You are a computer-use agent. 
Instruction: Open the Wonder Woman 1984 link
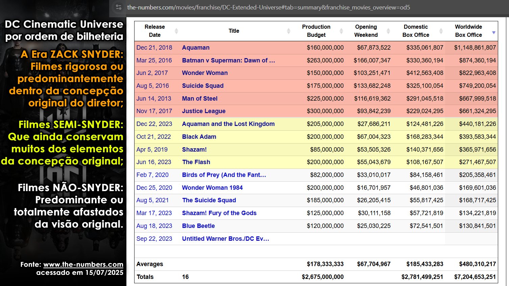coord(212,188)
